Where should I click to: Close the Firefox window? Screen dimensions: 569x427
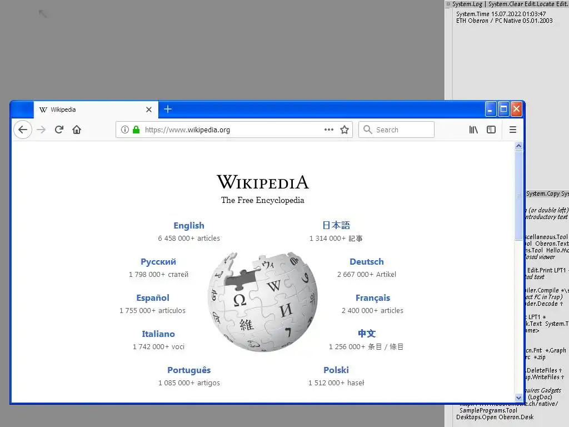(x=516, y=109)
